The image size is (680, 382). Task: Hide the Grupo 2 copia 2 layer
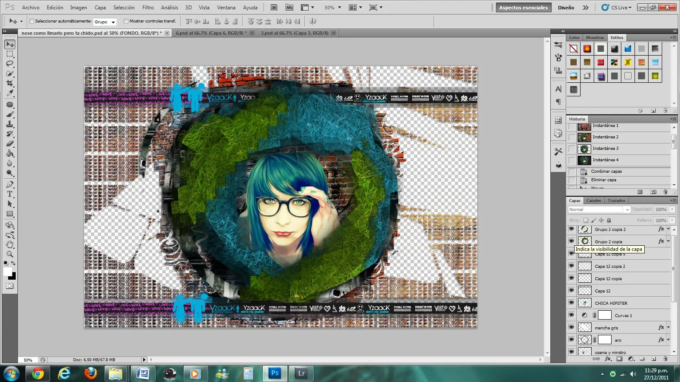click(x=571, y=229)
